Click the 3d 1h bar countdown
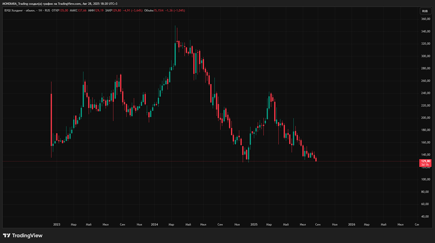The image size is (435, 243). (x=425, y=165)
